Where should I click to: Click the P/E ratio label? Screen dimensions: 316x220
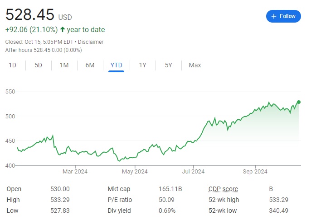(x=120, y=200)
